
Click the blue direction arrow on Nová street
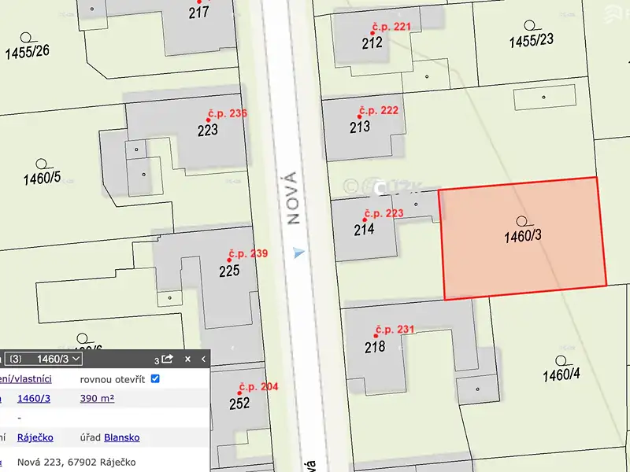pyautogui.click(x=298, y=253)
